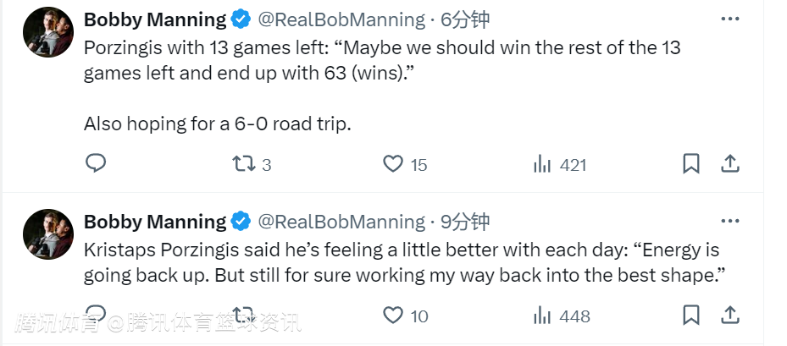Retweet the first tweet with 3 reposts

244,164
